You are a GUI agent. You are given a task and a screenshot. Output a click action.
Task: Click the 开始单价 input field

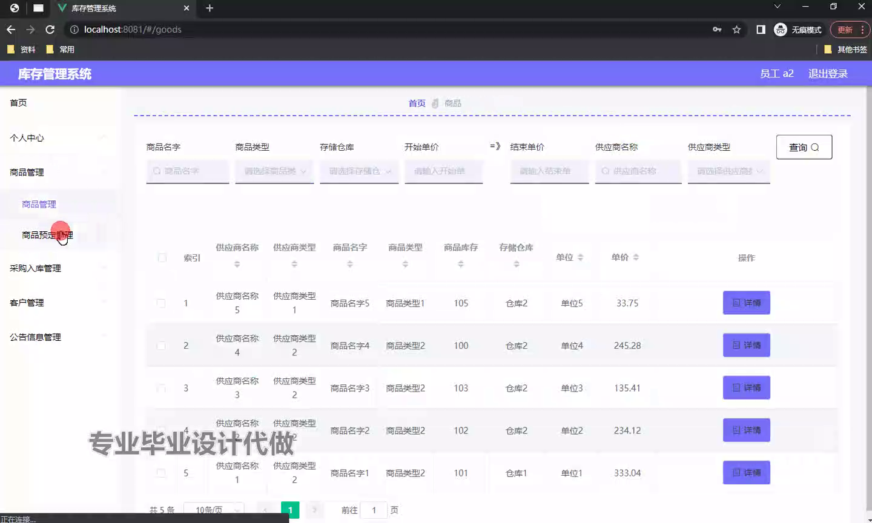[444, 171]
